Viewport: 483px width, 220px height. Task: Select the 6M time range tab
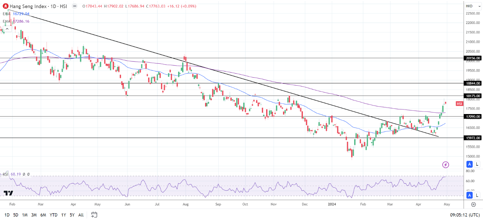[43, 215]
